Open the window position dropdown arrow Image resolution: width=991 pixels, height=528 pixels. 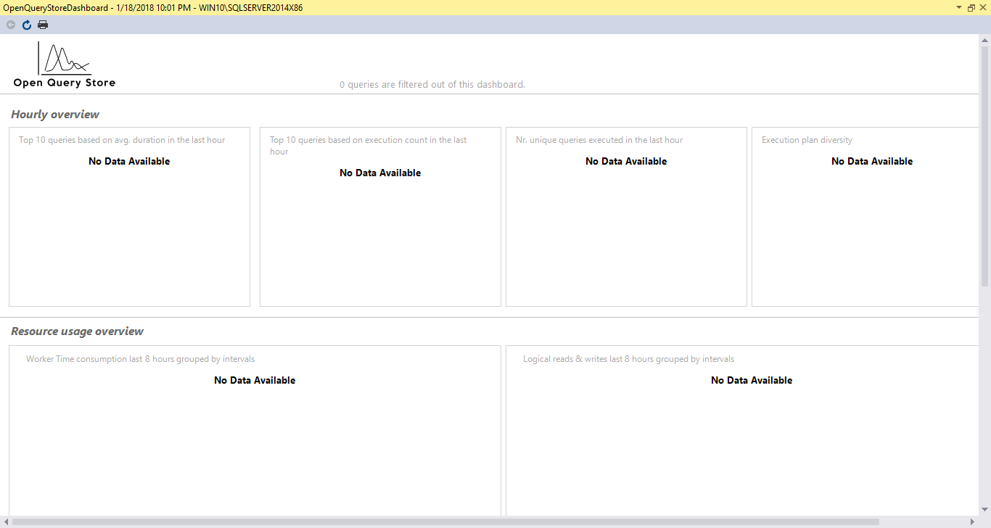point(959,7)
